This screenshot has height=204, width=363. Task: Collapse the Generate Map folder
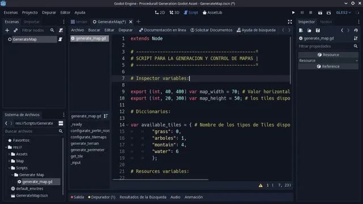12,175
